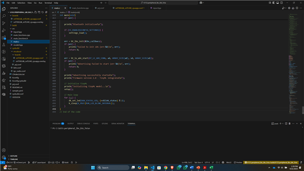Image resolution: width=304 pixels, height=171 pixels.
Task: Collapse the project root folder header
Action: coord(21,12)
